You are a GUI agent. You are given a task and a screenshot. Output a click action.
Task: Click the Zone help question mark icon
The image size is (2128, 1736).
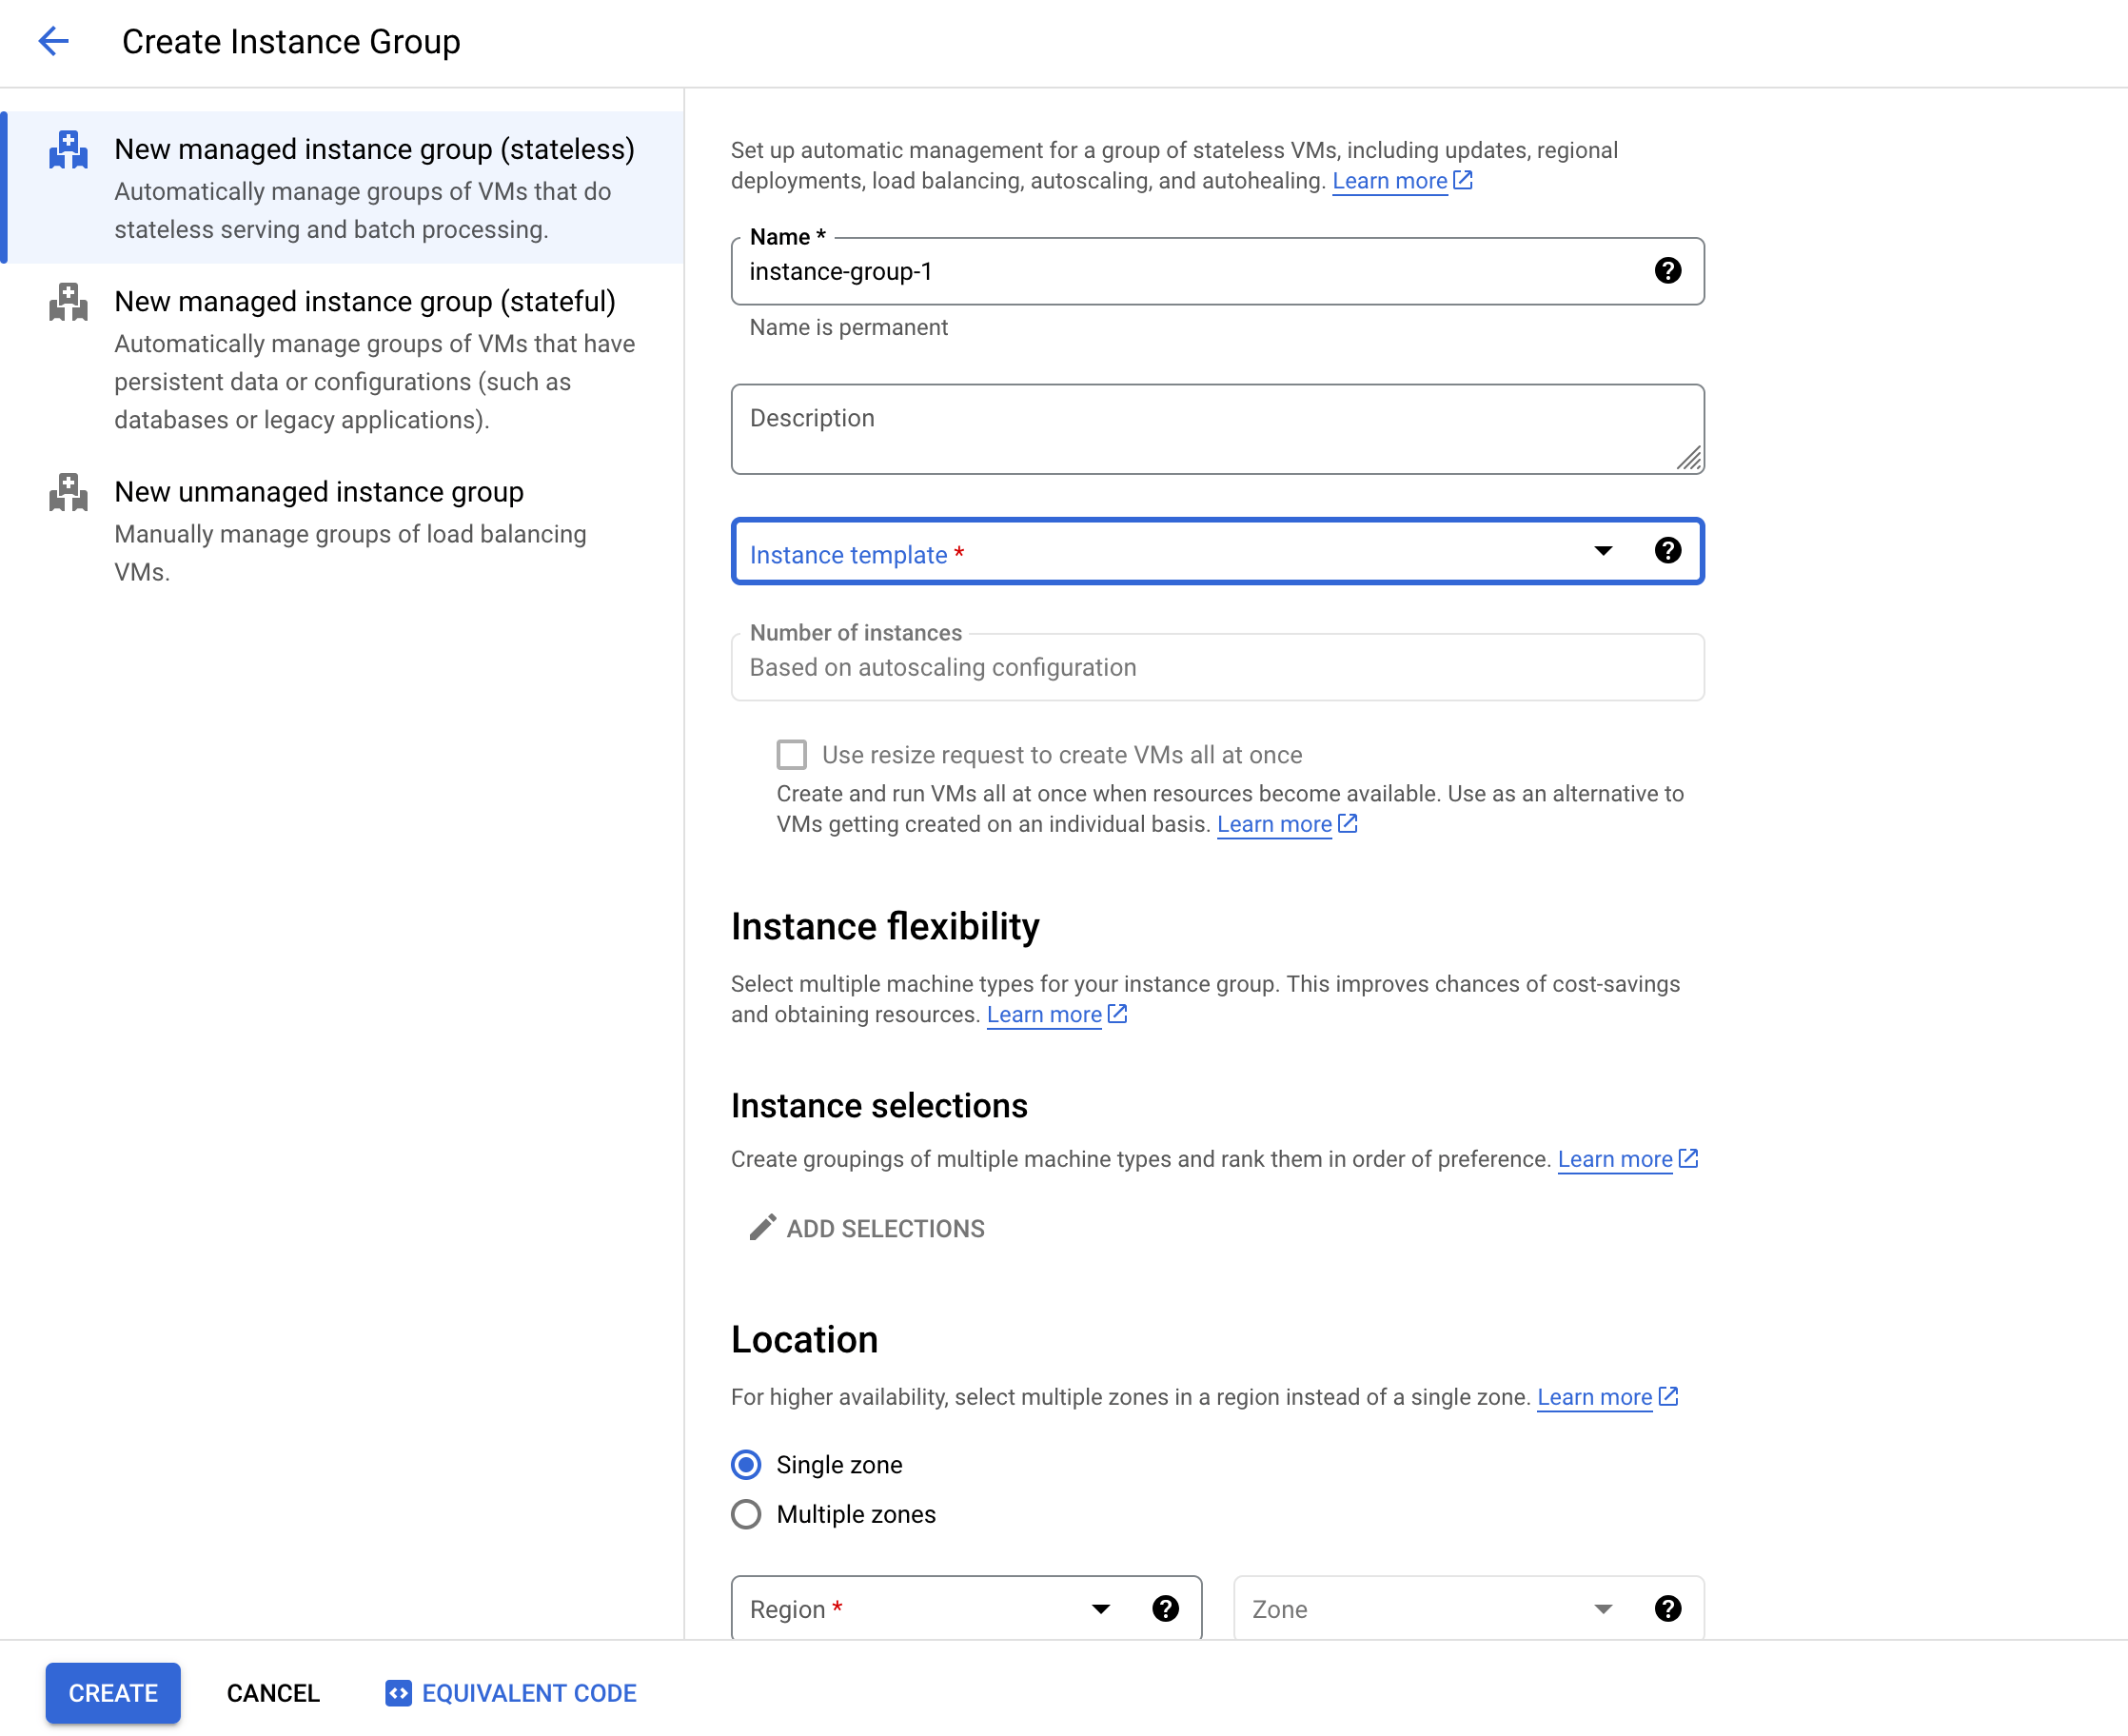pos(1667,1608)
